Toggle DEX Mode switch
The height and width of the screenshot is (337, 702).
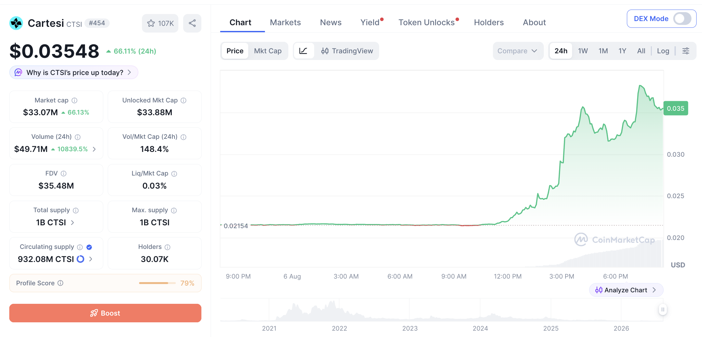[x=682, y=19]
